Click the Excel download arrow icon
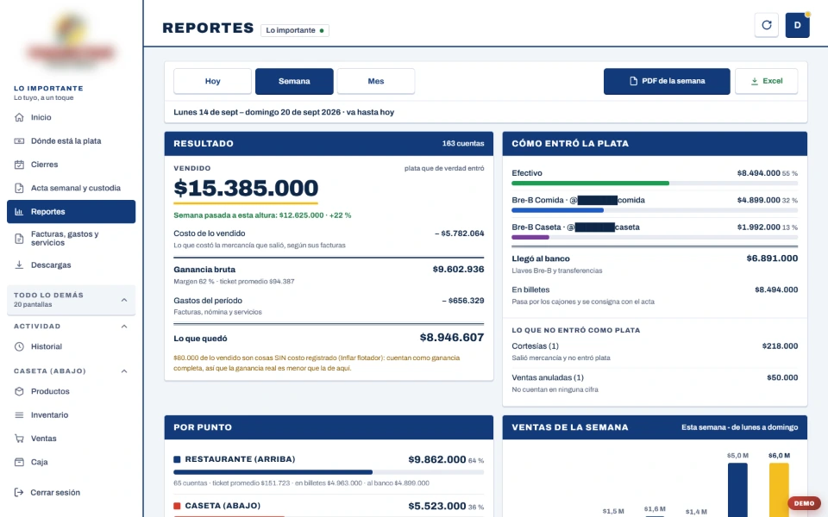Viewport: 828px width, 517px height. click(755, 81)
